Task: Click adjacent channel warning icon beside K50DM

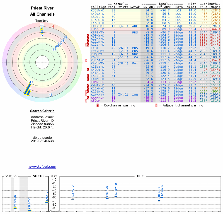Action: click(86, 101)
